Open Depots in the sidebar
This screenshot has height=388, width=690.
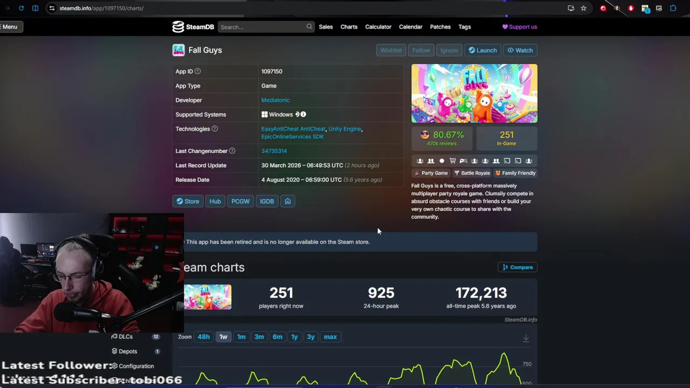[x=135, y=351]
